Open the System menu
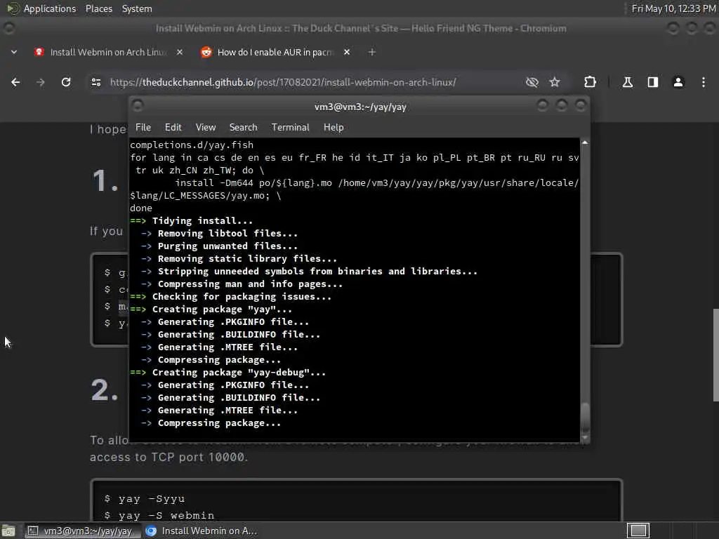The height and width of the screenshot is (539, 719). click(137, 8)
